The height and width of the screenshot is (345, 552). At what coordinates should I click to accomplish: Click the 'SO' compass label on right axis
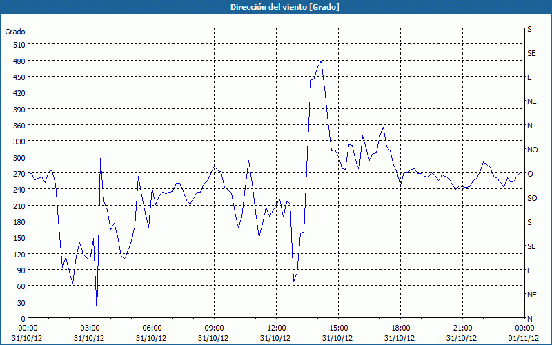(532, 198)
